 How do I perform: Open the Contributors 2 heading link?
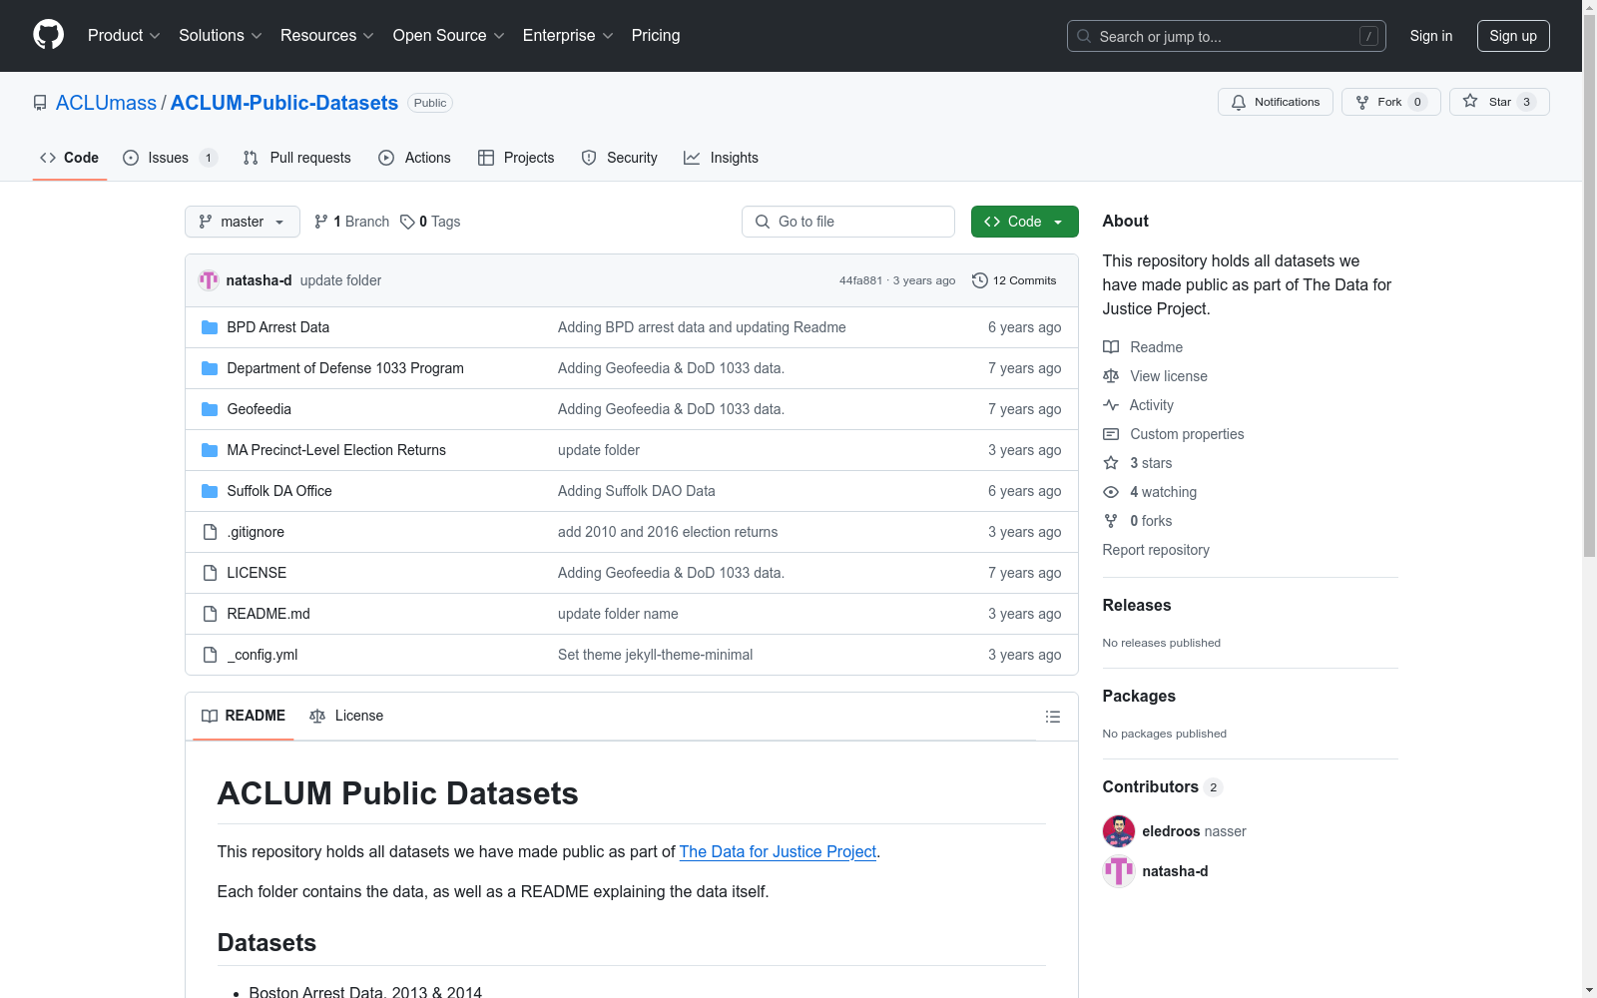point(1162,786)
